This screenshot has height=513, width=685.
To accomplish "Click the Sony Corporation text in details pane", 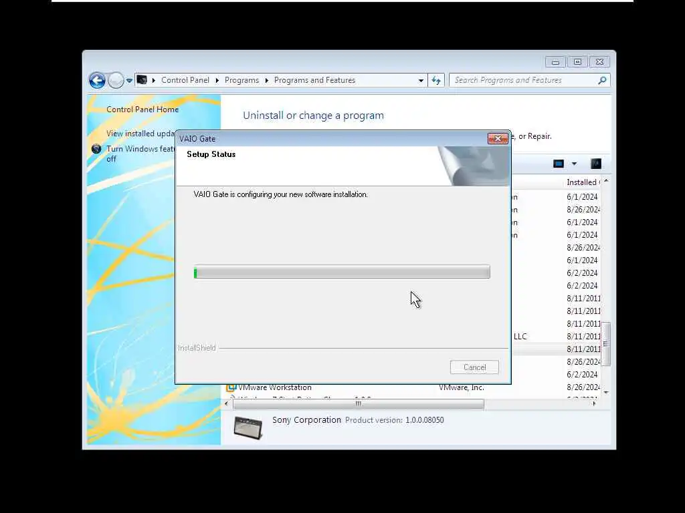I will click(x=306, y=420).
